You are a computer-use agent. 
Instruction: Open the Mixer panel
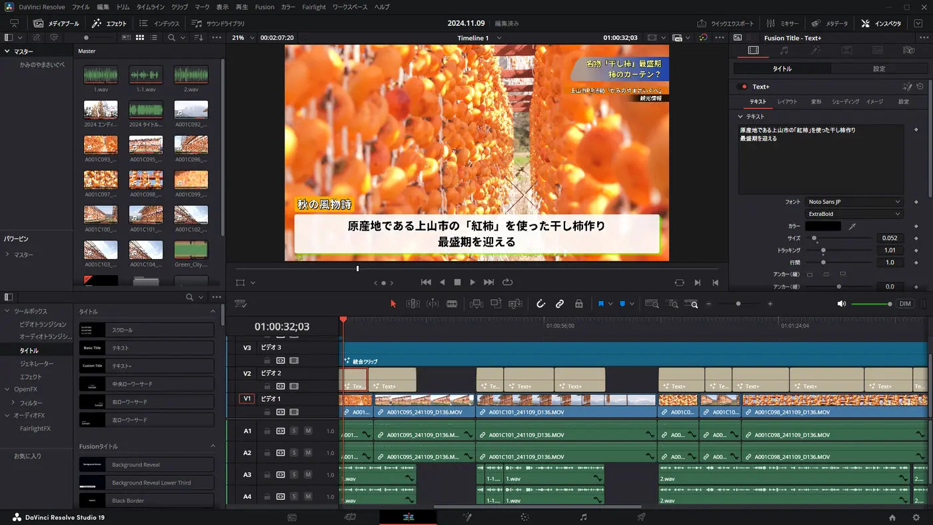coord(784,22)
